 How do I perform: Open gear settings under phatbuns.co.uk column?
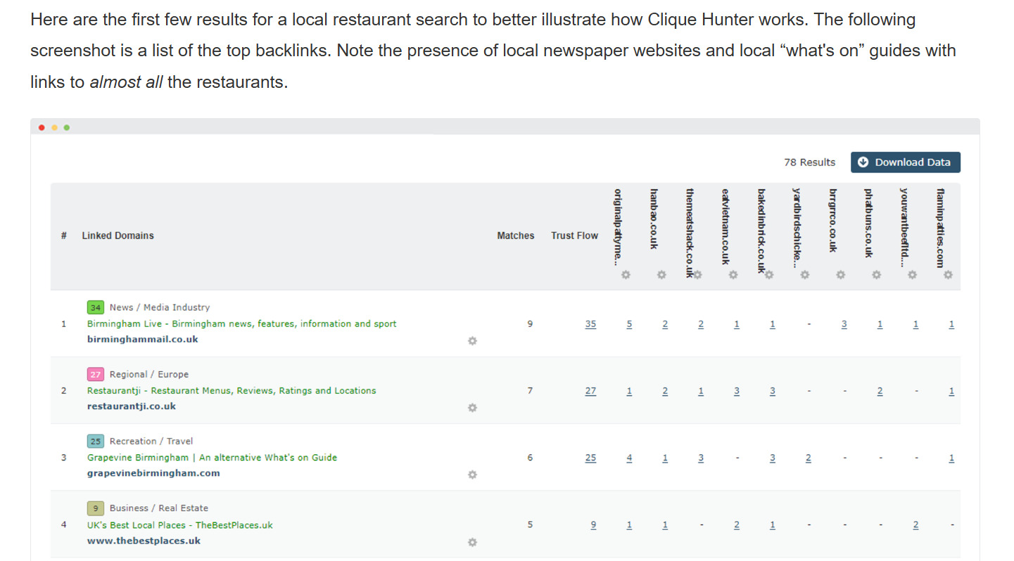pyautogui.click(x=876, y=274)
